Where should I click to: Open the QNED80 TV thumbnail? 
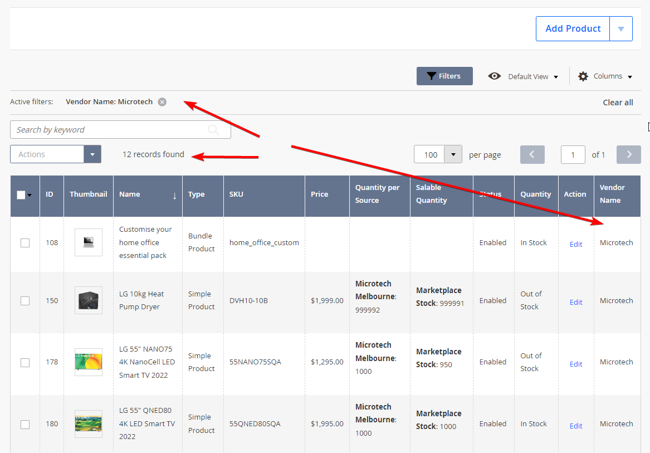(x=89, y=424)
